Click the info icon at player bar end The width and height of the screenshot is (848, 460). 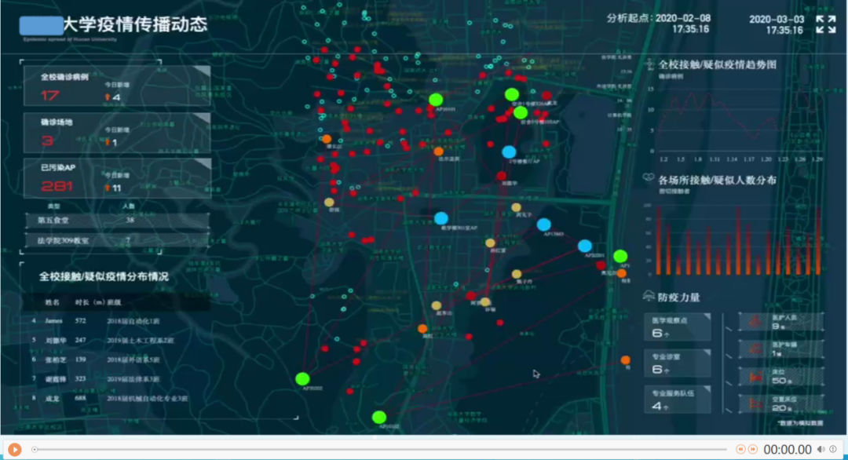833,449
